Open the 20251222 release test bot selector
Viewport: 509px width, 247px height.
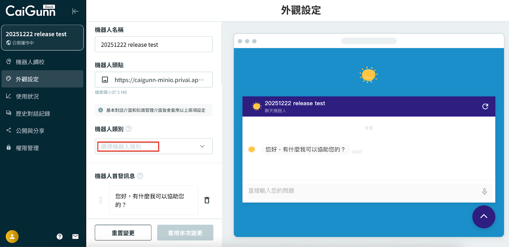(x=42, y=38)
